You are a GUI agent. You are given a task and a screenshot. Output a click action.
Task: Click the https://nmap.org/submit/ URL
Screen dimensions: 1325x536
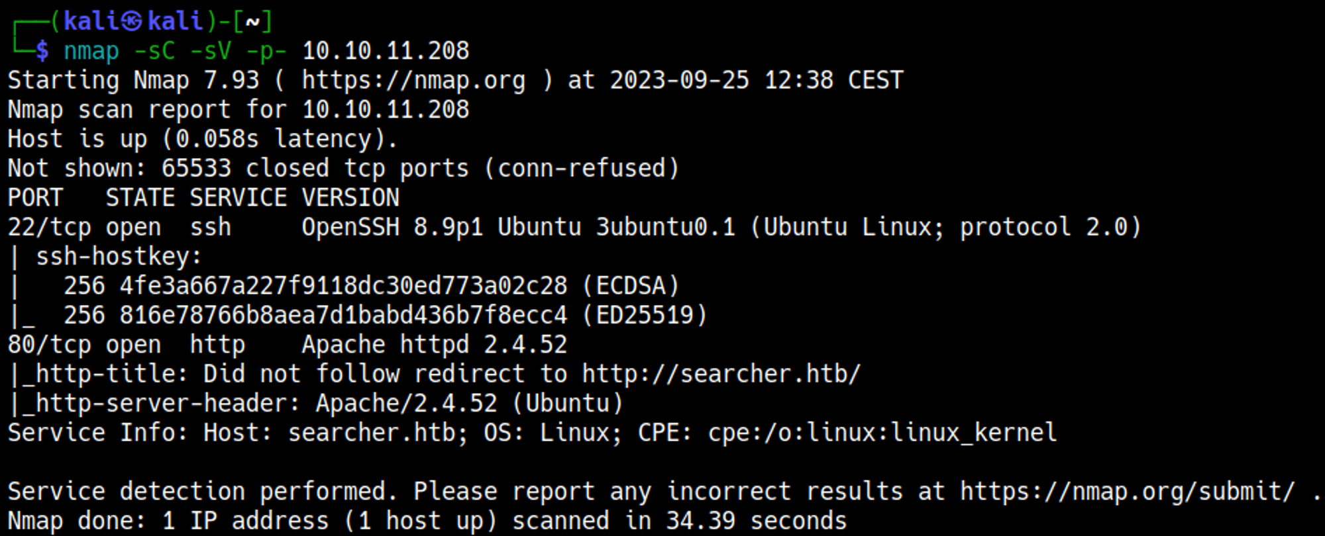(x=1127, y=492)
